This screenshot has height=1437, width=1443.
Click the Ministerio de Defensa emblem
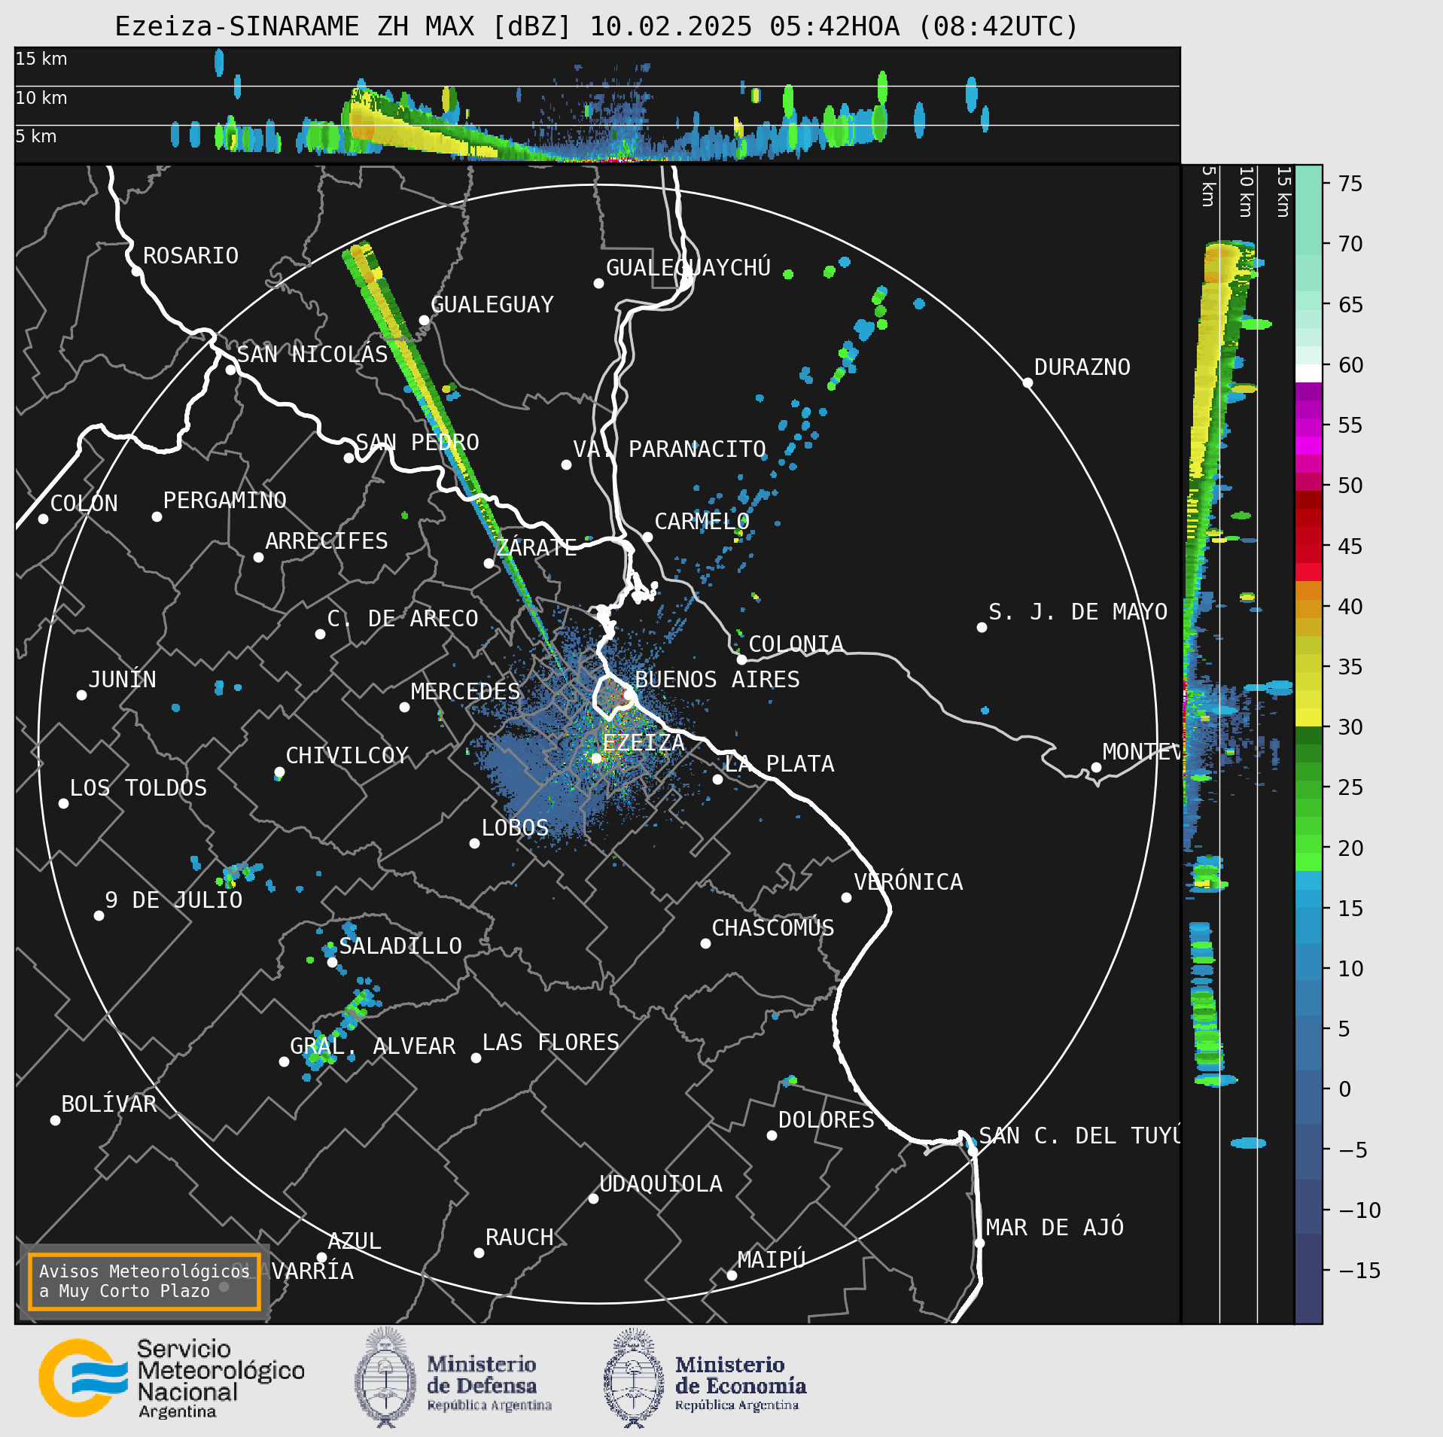[385, 1378]
